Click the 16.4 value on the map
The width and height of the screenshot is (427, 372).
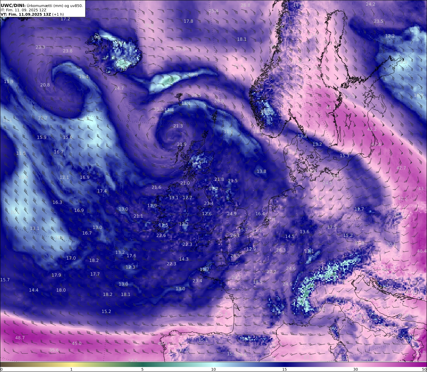[260, 214]
